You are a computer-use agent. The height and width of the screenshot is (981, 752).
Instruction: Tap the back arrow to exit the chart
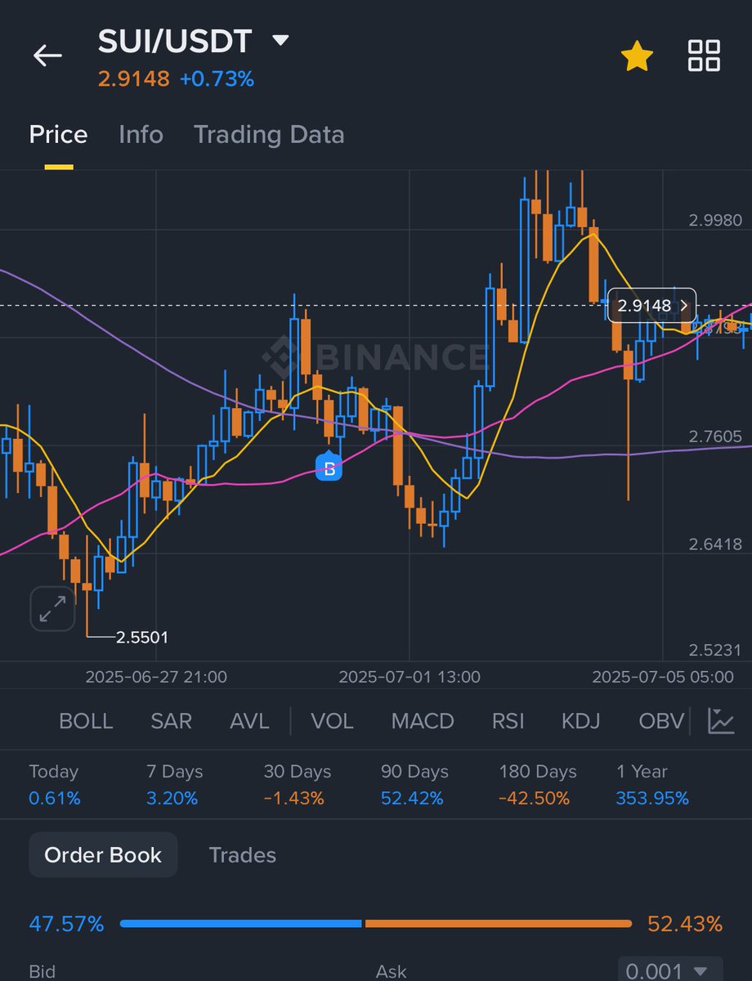pyautogui.click(x=48, y=56)
